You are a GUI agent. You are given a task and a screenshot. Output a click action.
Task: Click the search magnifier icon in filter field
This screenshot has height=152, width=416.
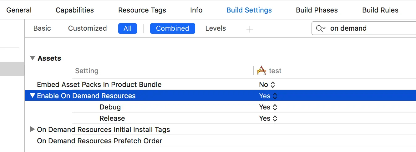(320, 28)
